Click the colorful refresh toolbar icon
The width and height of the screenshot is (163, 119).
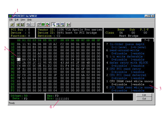(x=48, y=25)
